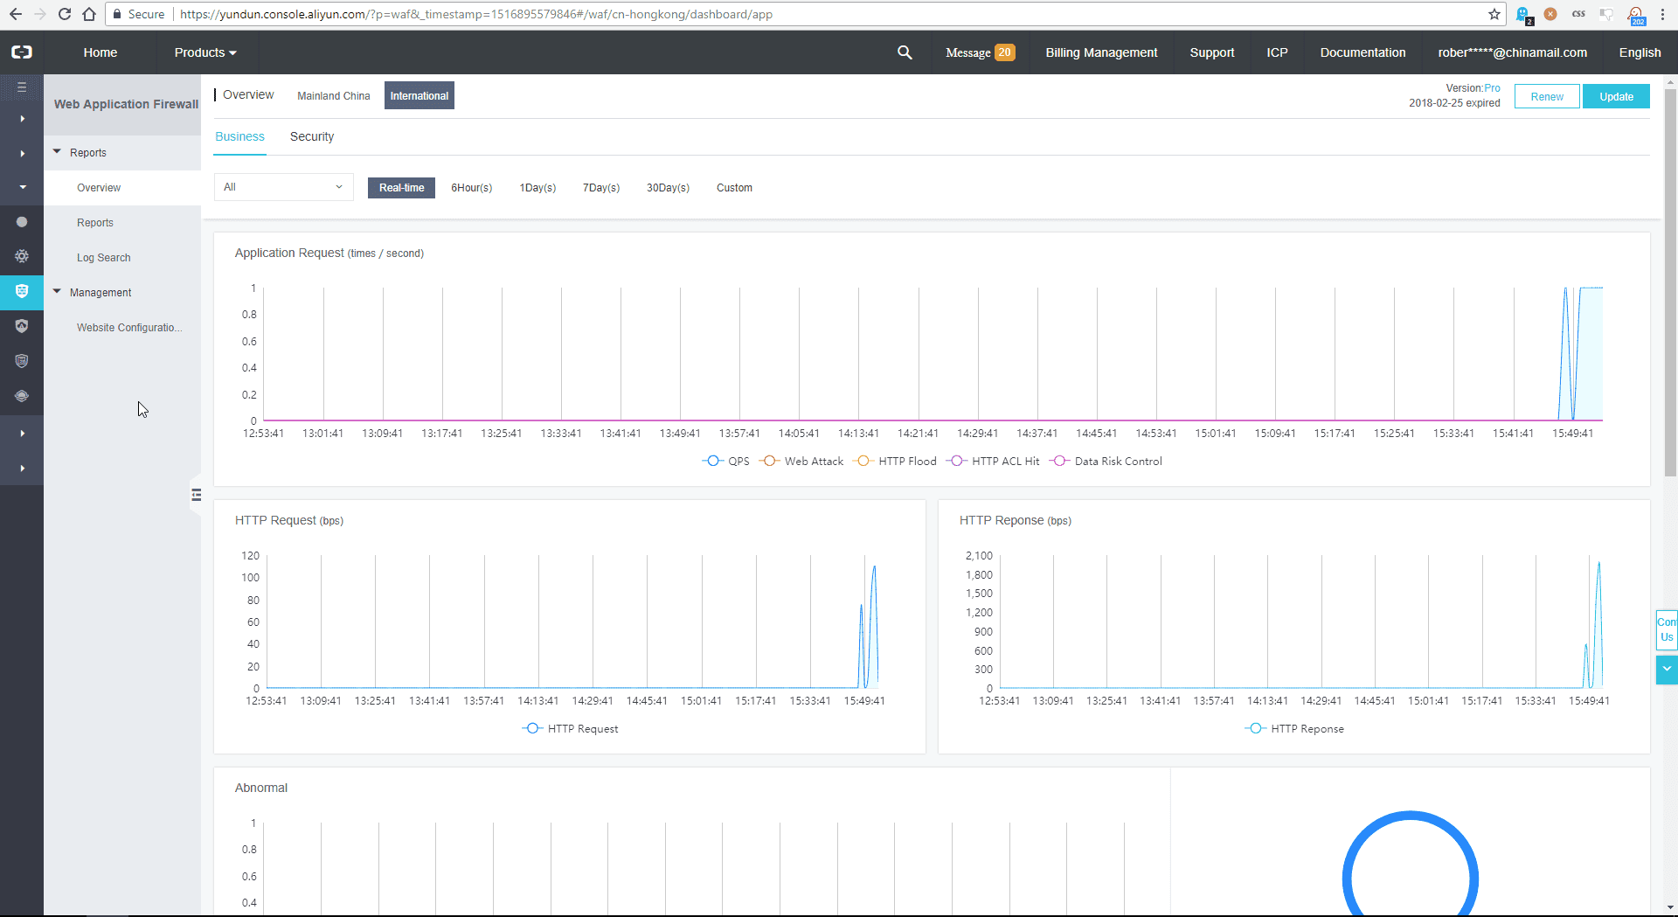Expand the first arrow group in the dark sidebar

[22, 118]
